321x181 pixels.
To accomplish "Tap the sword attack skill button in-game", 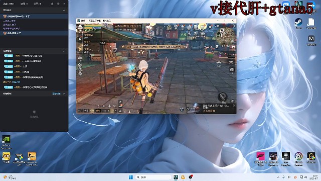I will click(222, 96).
